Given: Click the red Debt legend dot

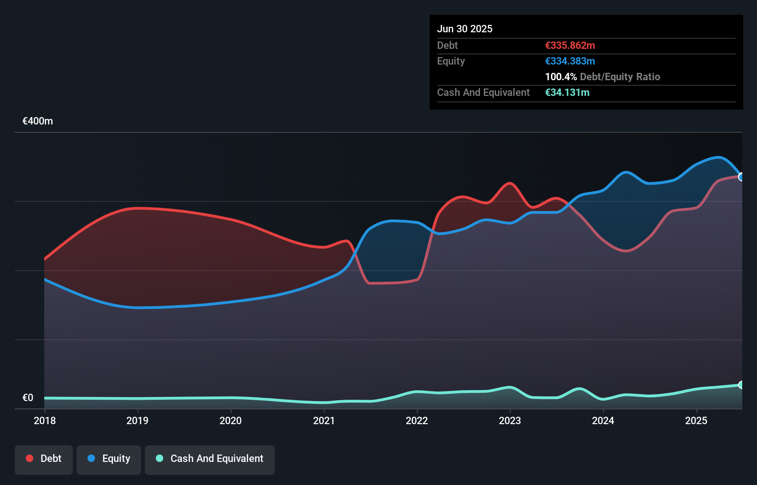Looking at the screenshot, I should pyautogui.click(x=30, y=458).
